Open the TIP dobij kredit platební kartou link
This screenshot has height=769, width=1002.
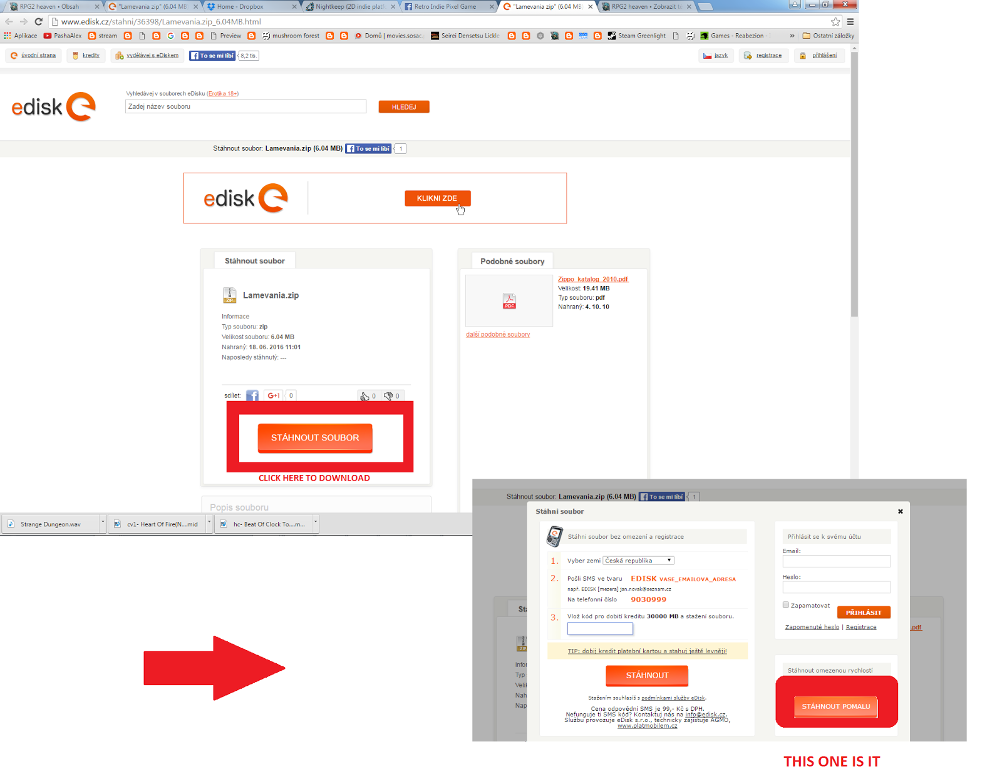pos(647,651)
